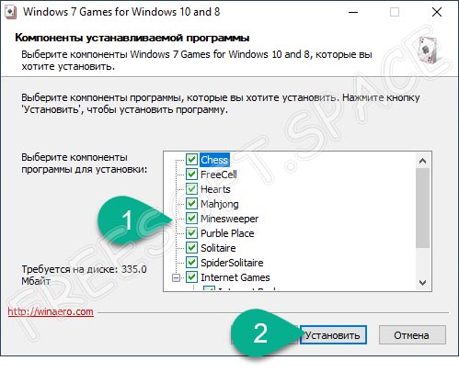Toggle the Minesweeper checkbox

point(191,219)
